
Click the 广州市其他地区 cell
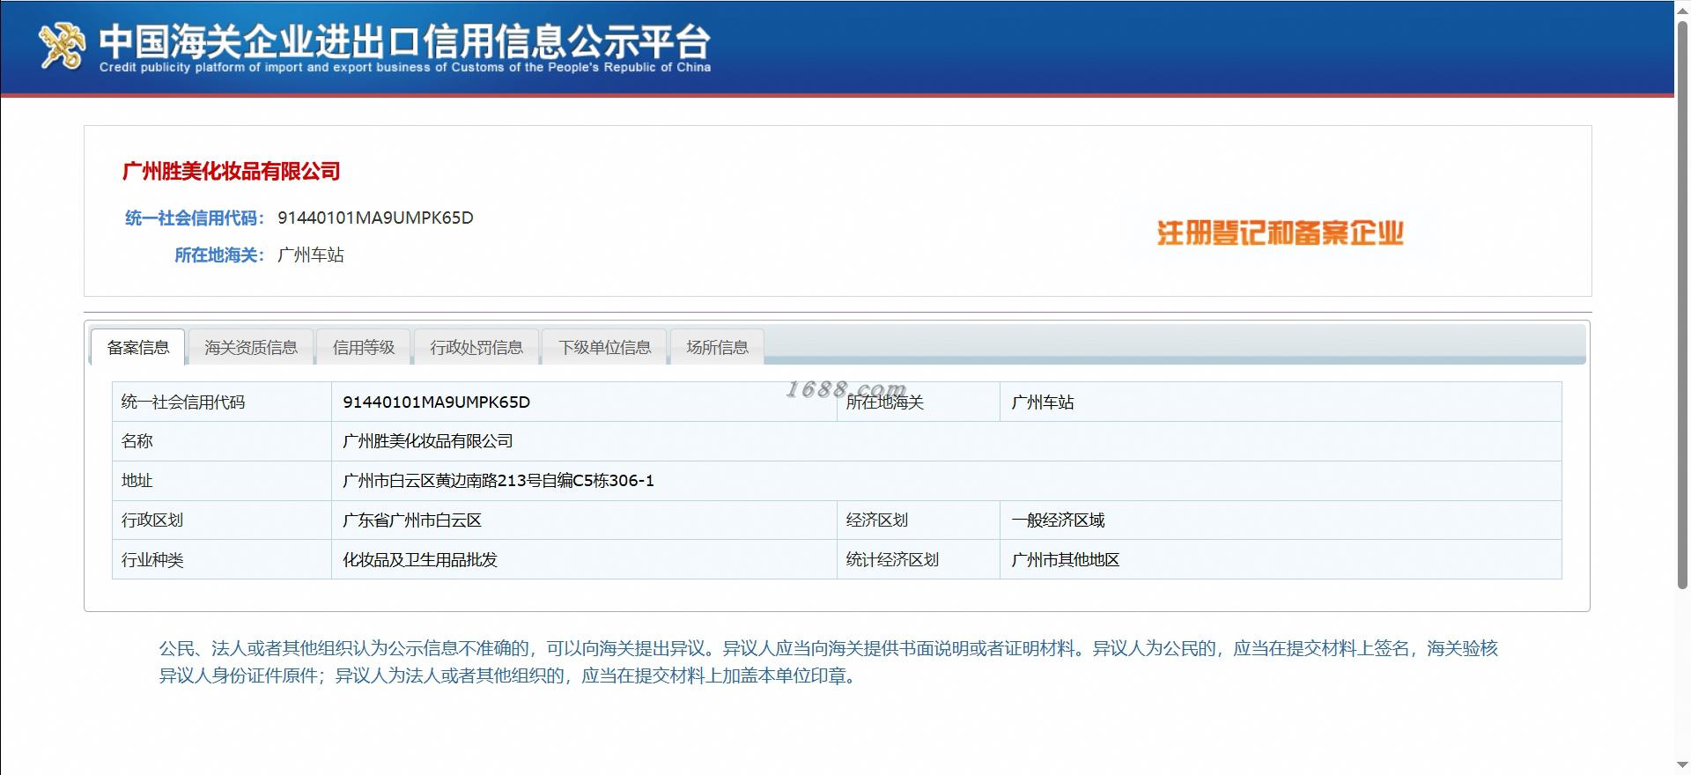[1281, 559]
